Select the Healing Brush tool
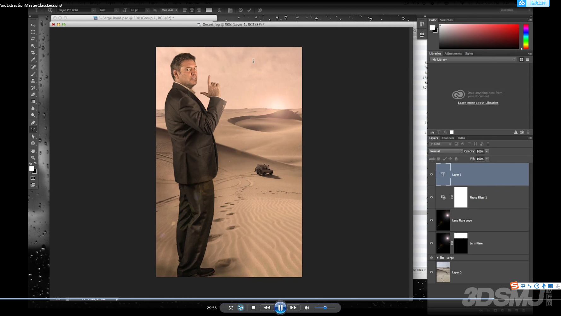This screenshot has height=316, width=561. (33, 67)
